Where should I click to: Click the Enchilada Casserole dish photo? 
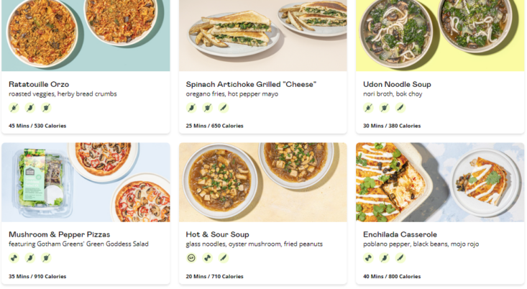click(439, 182)
